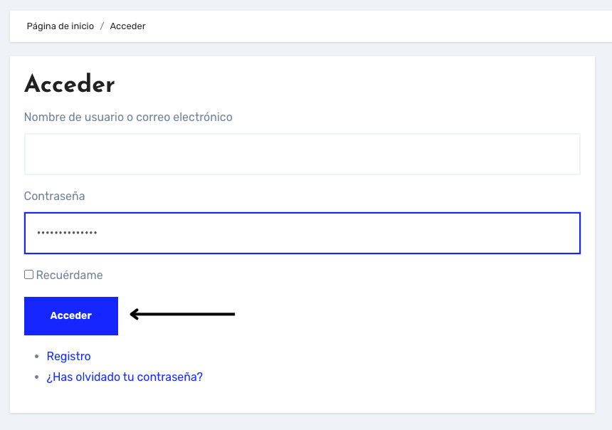Click the Contraseña field label
The image size is (612, 430).
coord(54,196)
